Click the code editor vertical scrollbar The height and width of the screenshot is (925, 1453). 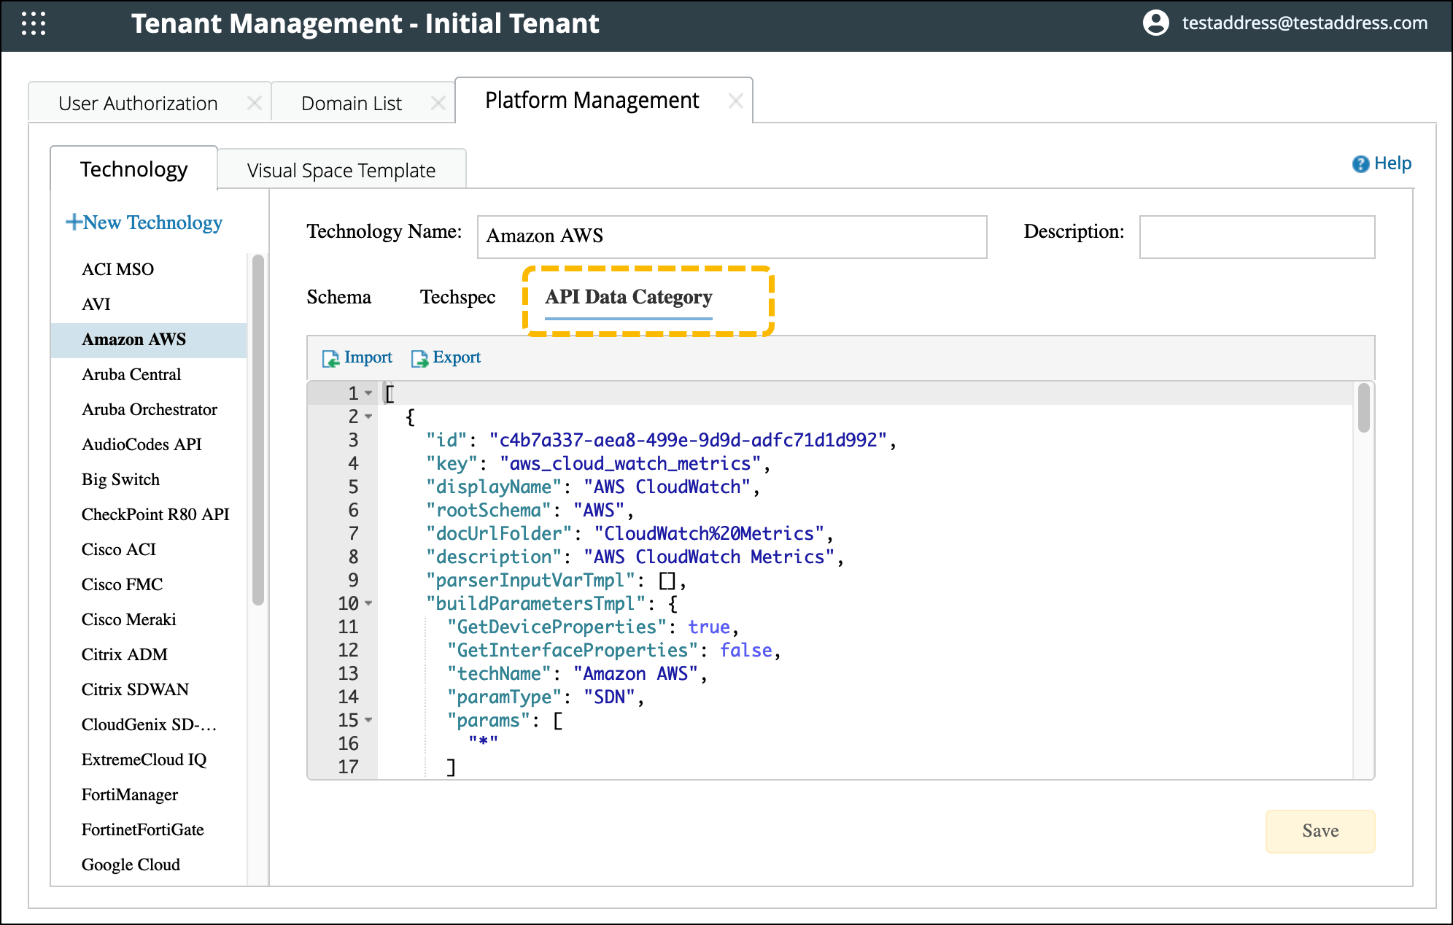tap(1363, 409)
